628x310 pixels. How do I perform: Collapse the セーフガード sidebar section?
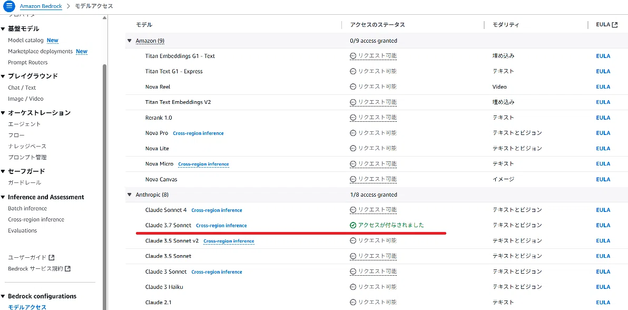coord(3,171)
